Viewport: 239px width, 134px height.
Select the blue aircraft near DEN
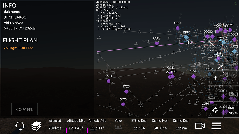click(220, 41)
